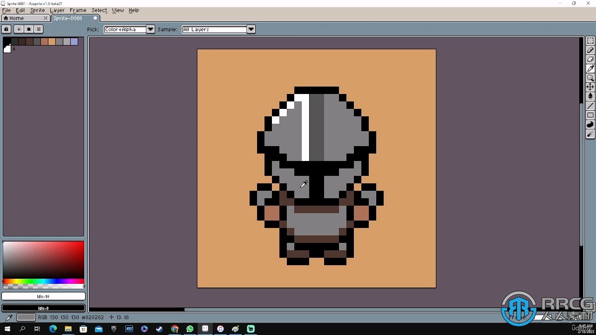Pick the light orange palette swatch

click(x=52, y=42)
